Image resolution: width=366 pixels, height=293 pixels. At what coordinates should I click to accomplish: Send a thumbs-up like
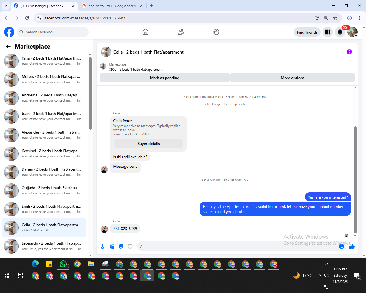pos(352,246)
